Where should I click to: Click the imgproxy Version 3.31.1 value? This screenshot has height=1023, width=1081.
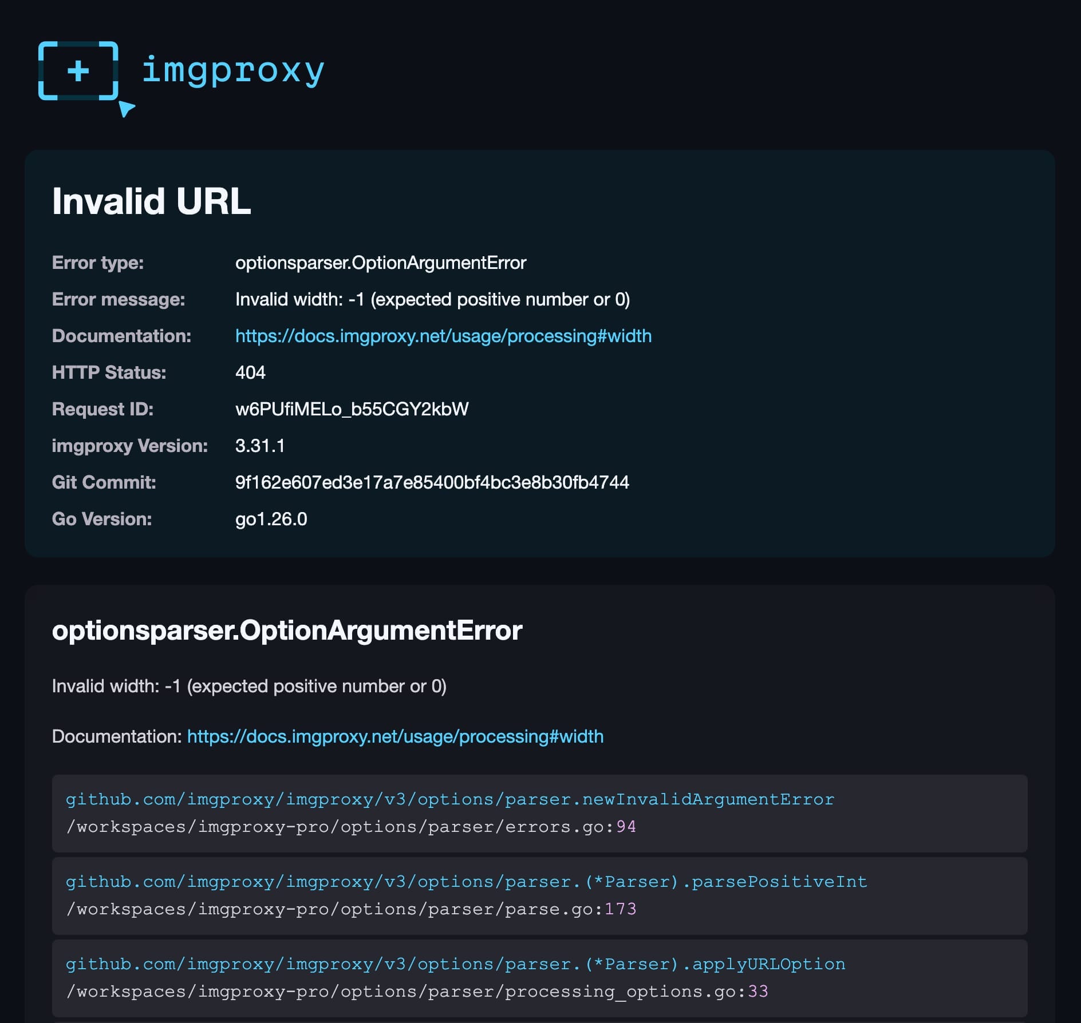click(x=261, y=446)
